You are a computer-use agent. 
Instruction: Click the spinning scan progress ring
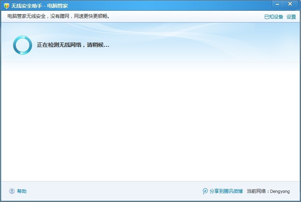(23, 45)
